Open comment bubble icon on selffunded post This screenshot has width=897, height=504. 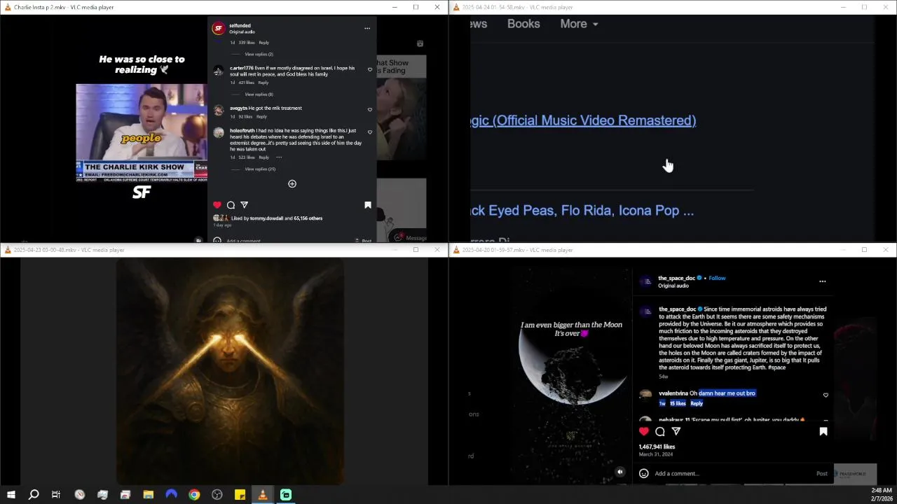[x=231, y=205]
